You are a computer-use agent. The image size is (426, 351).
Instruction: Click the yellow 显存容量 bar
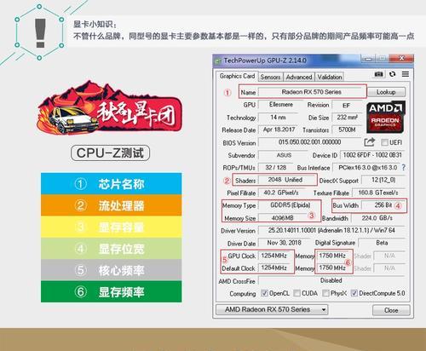tap(111, 227)
